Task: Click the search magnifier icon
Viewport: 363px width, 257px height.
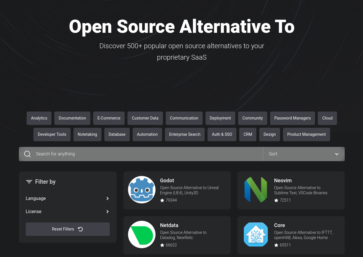Action: pos(27,154)
